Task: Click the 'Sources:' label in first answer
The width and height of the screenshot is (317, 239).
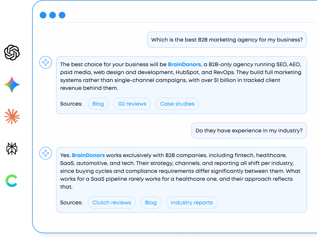Action: [71, 104]
